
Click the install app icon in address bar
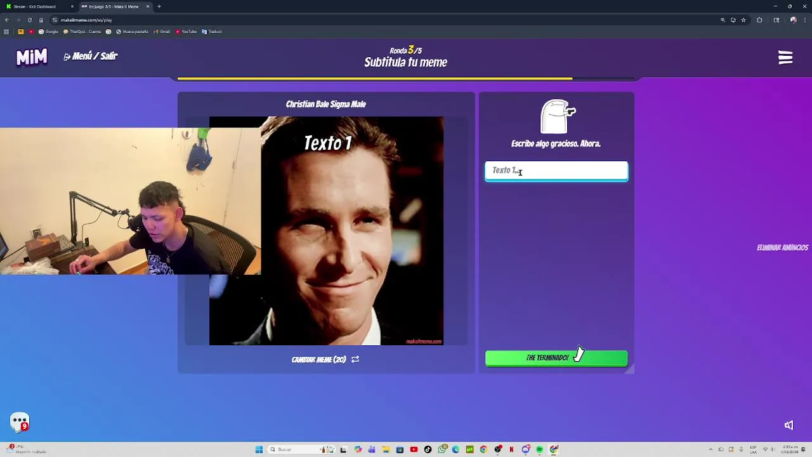[733, 20]
